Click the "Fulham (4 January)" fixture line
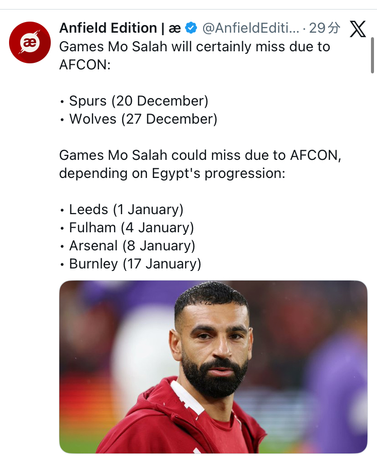377x463 pixels. point(131,228)
